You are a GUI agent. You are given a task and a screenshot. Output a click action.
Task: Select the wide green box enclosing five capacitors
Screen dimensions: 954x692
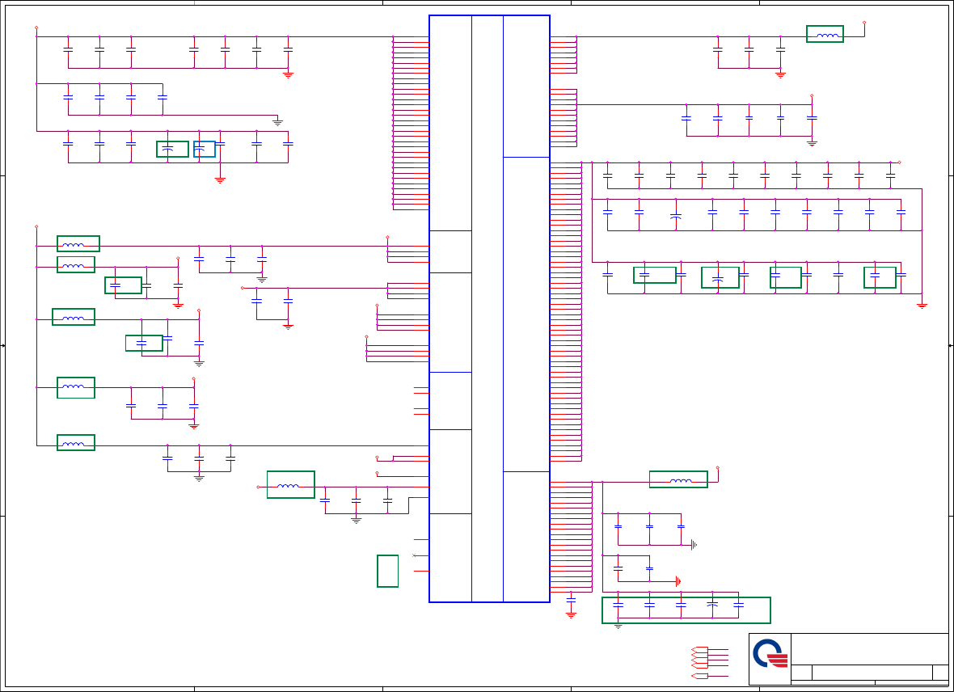[686, 610]
